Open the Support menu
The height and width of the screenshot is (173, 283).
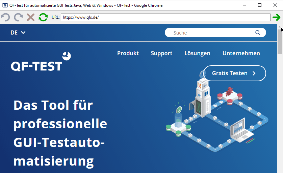[161, 53]
